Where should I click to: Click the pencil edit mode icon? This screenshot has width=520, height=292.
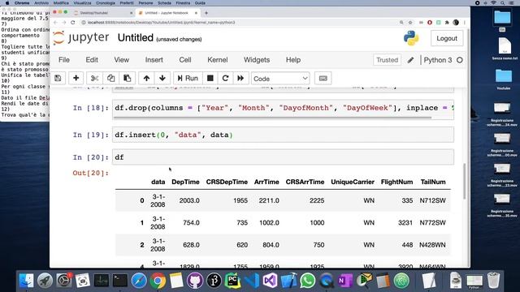pos(410,60)
